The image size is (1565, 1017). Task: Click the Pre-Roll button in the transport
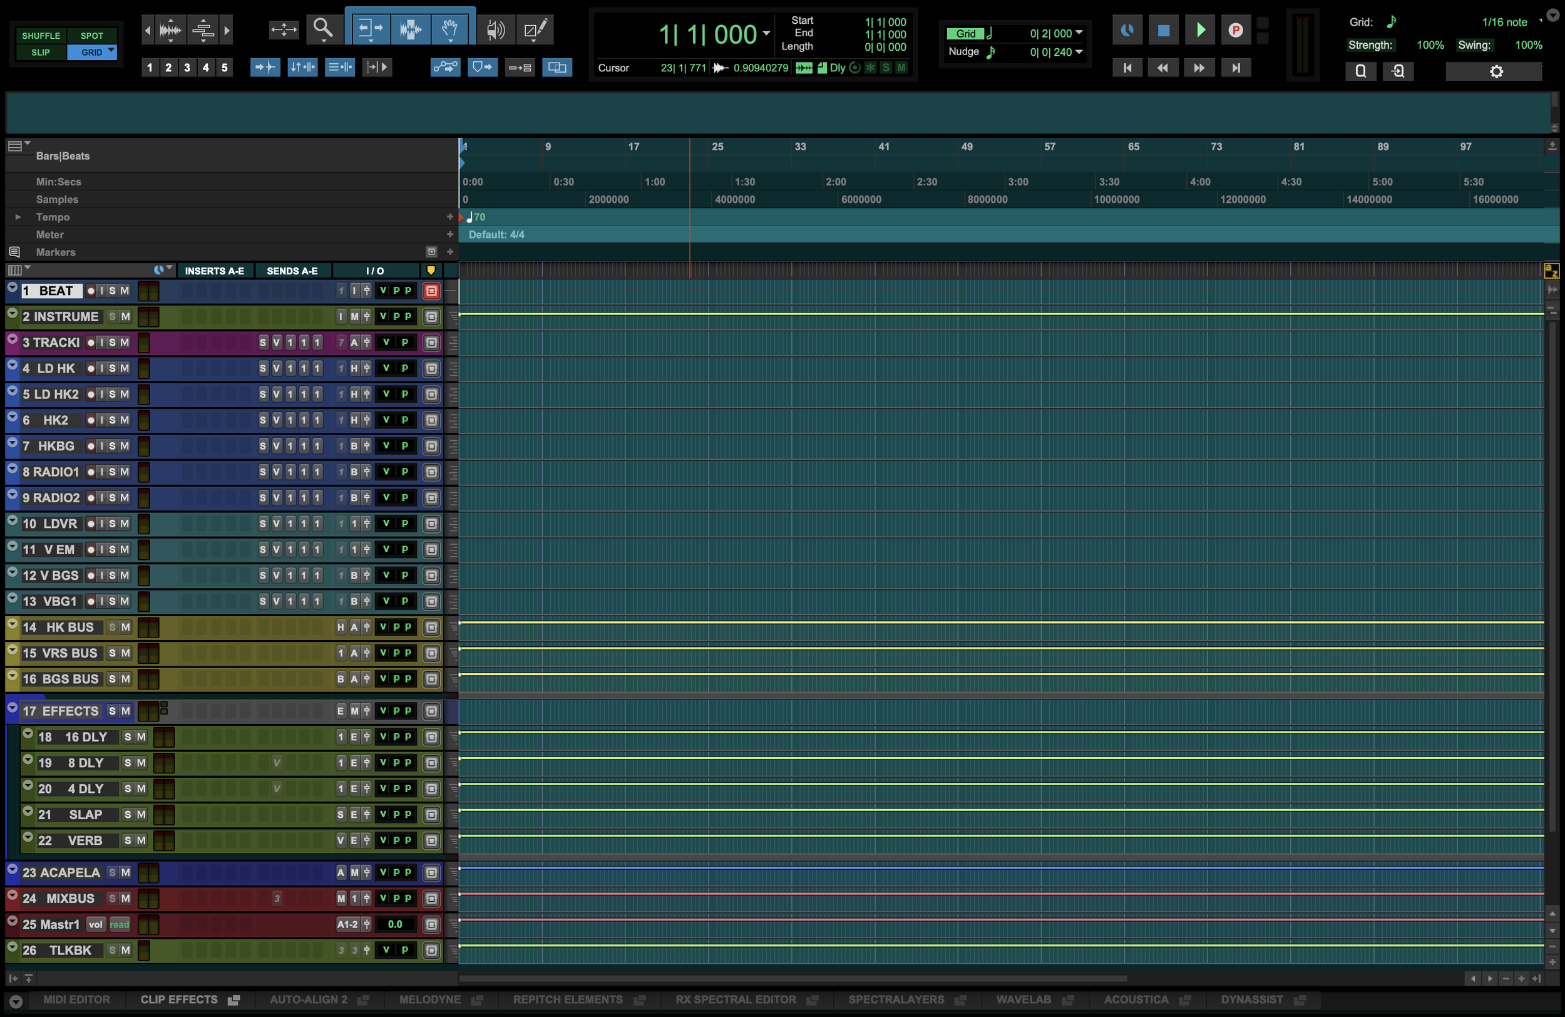click(1236, 30)
